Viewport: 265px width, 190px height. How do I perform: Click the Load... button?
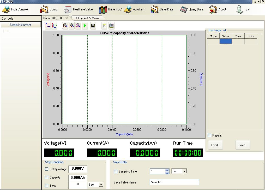pyautogui.click(x=215, y=145)
